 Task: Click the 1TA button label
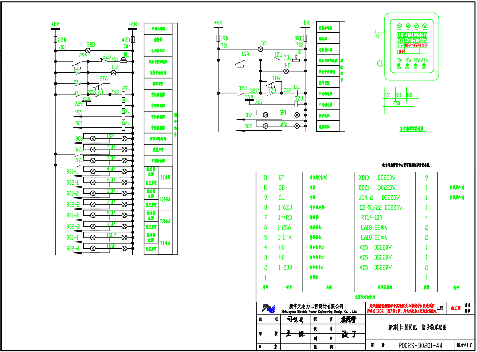[276, 78]
